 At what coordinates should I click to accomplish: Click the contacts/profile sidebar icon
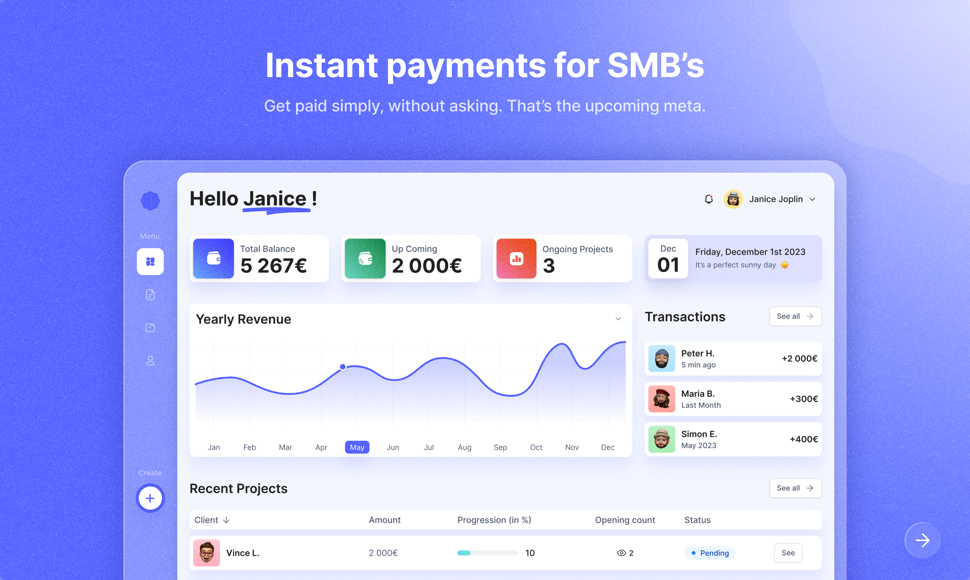(x=151, y=360)
